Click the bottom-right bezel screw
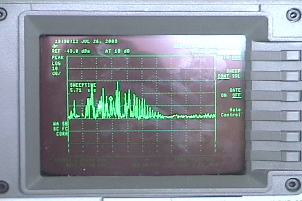Viewport: 302px width, 201px height. coord(293,184)
